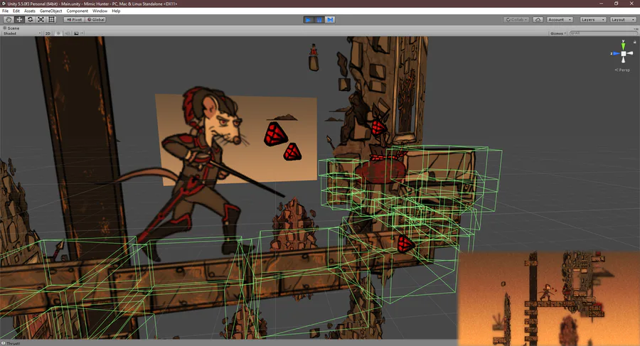Expand the scene effects dropdown arrow

82,33
